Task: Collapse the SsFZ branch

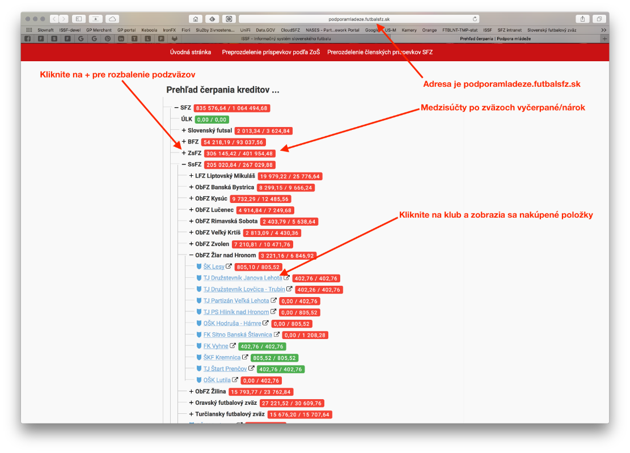Action: coord(184,164)
